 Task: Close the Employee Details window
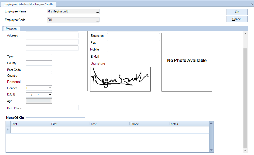tap(252, 3)
